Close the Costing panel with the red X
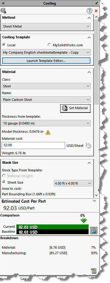The image size is (110, 283). pyautogui.click(x=96, y=11)
